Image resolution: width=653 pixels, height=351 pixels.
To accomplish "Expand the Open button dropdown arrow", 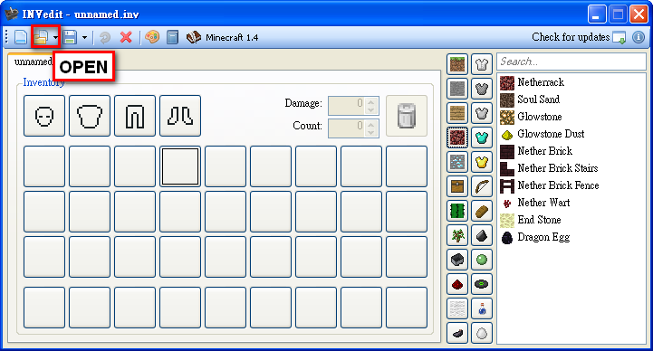I will [x=55, y=37].
